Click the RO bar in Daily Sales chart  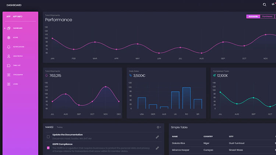pos(187,98)
